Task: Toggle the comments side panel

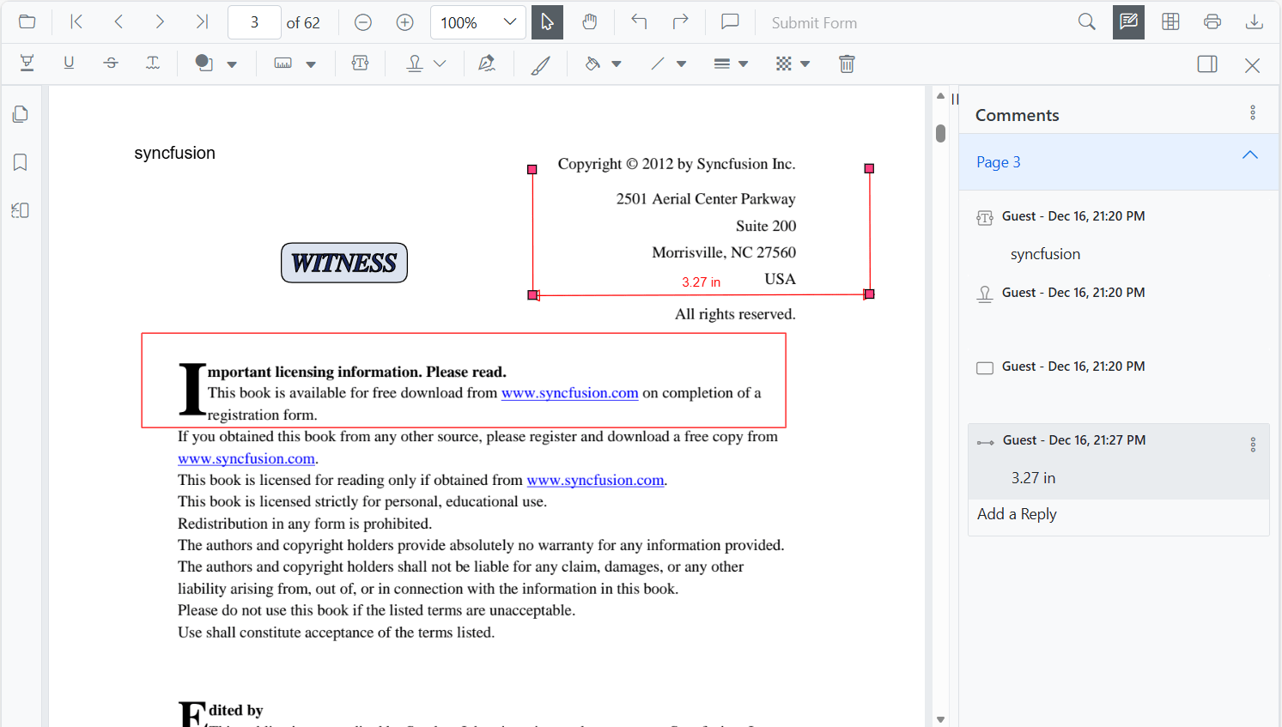Action: tap(1206, 64)
